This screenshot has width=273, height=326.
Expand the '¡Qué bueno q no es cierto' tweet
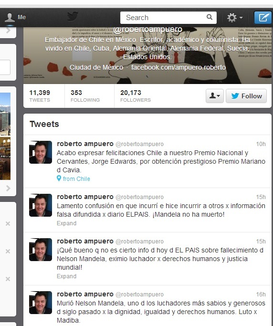(66, 276)
